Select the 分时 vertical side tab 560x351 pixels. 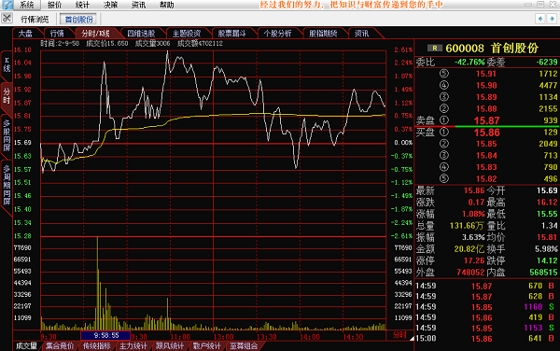click(x=7, y=96)
